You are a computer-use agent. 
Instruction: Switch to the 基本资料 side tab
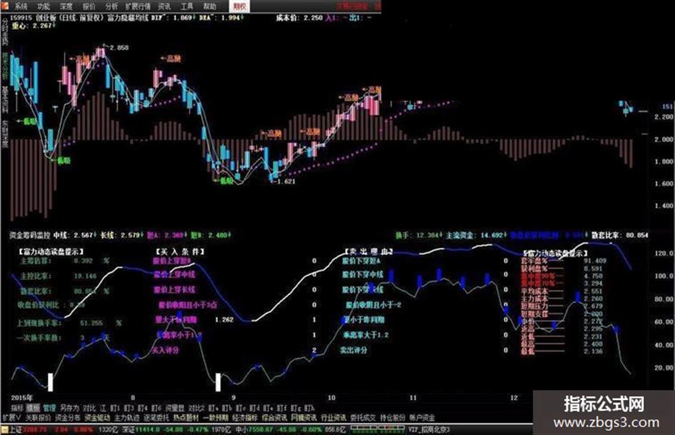point(5,99)
